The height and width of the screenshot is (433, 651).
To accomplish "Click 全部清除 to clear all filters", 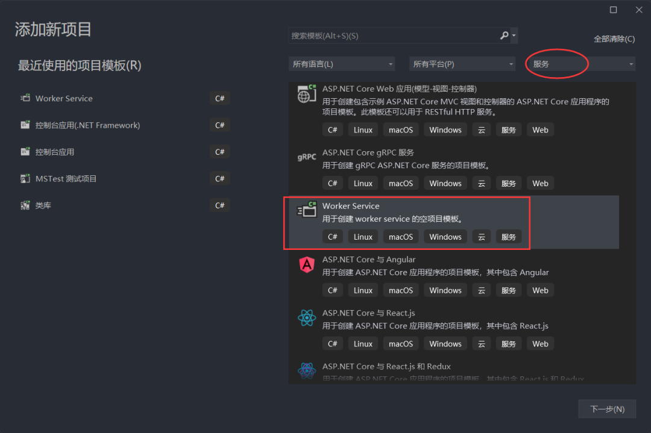I will pos(614,39).
